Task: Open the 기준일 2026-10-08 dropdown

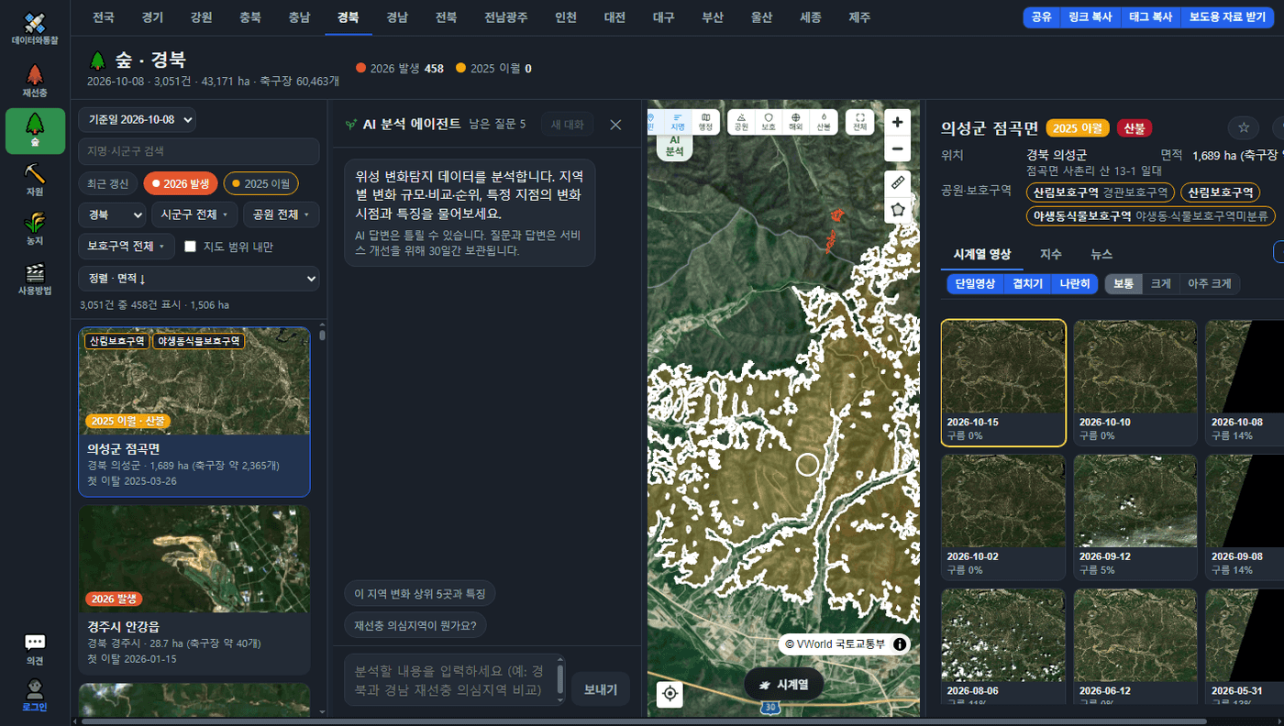Action: 138,119
